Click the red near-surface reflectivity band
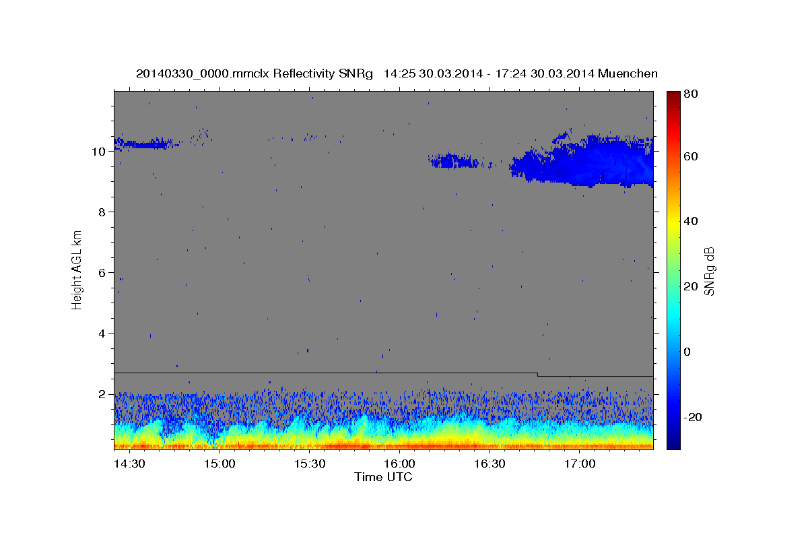Image resolution: width=808 pixels, height=539 pixels. [x=384, y=445]
